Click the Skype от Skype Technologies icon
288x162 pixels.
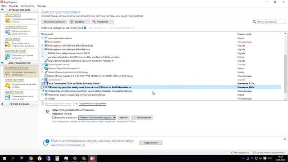[x=46, y=68]
